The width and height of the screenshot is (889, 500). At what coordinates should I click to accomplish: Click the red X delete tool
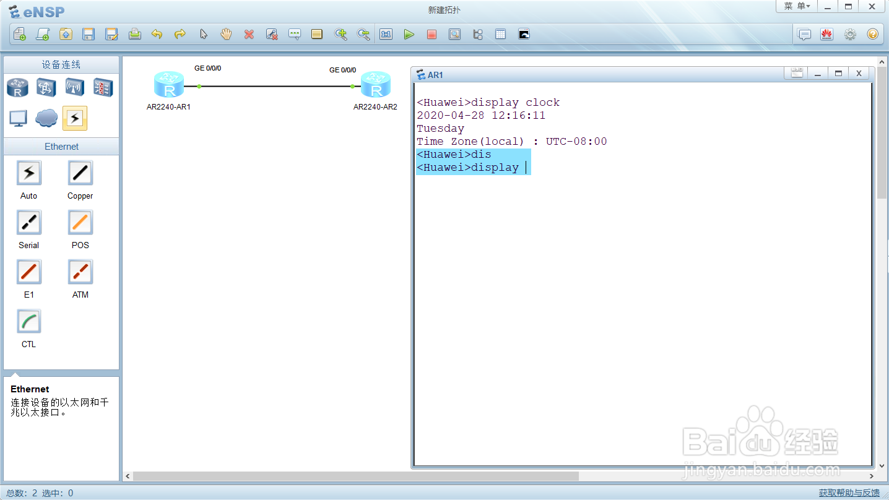(249, 34)
